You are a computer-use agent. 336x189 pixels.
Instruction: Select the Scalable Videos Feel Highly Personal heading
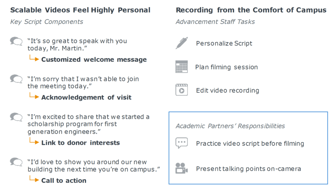tap(80, 10)
